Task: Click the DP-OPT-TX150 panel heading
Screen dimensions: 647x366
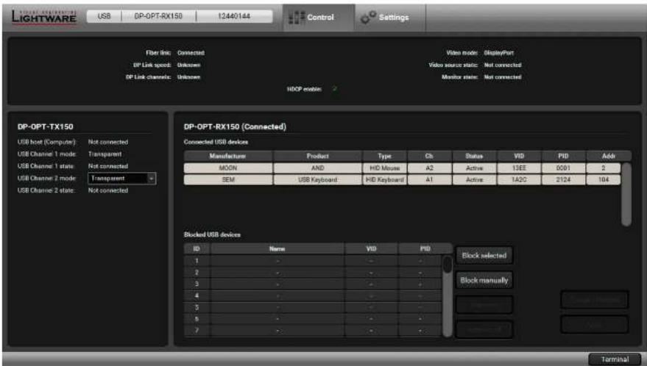Action: click(x=46, y=127)
